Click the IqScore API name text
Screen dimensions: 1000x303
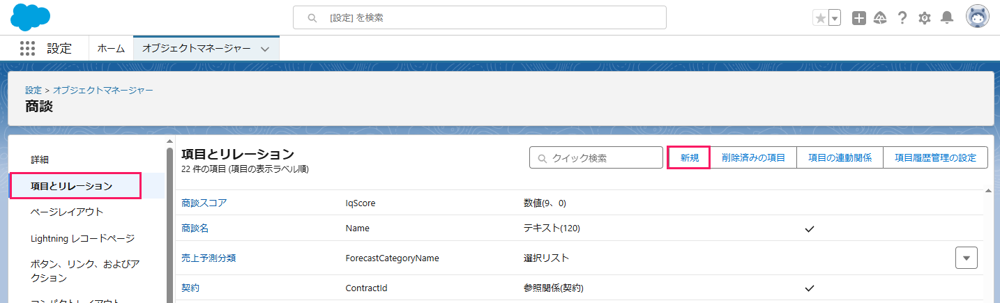click(x=360, y=203)
